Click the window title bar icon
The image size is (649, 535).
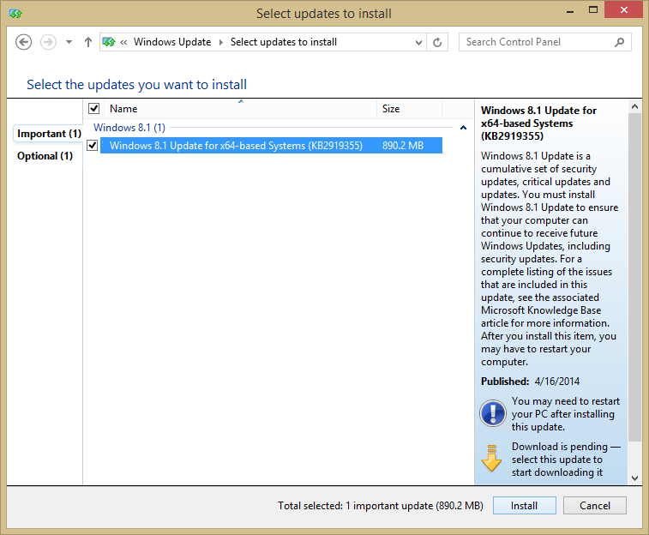(x=15, y=14)
